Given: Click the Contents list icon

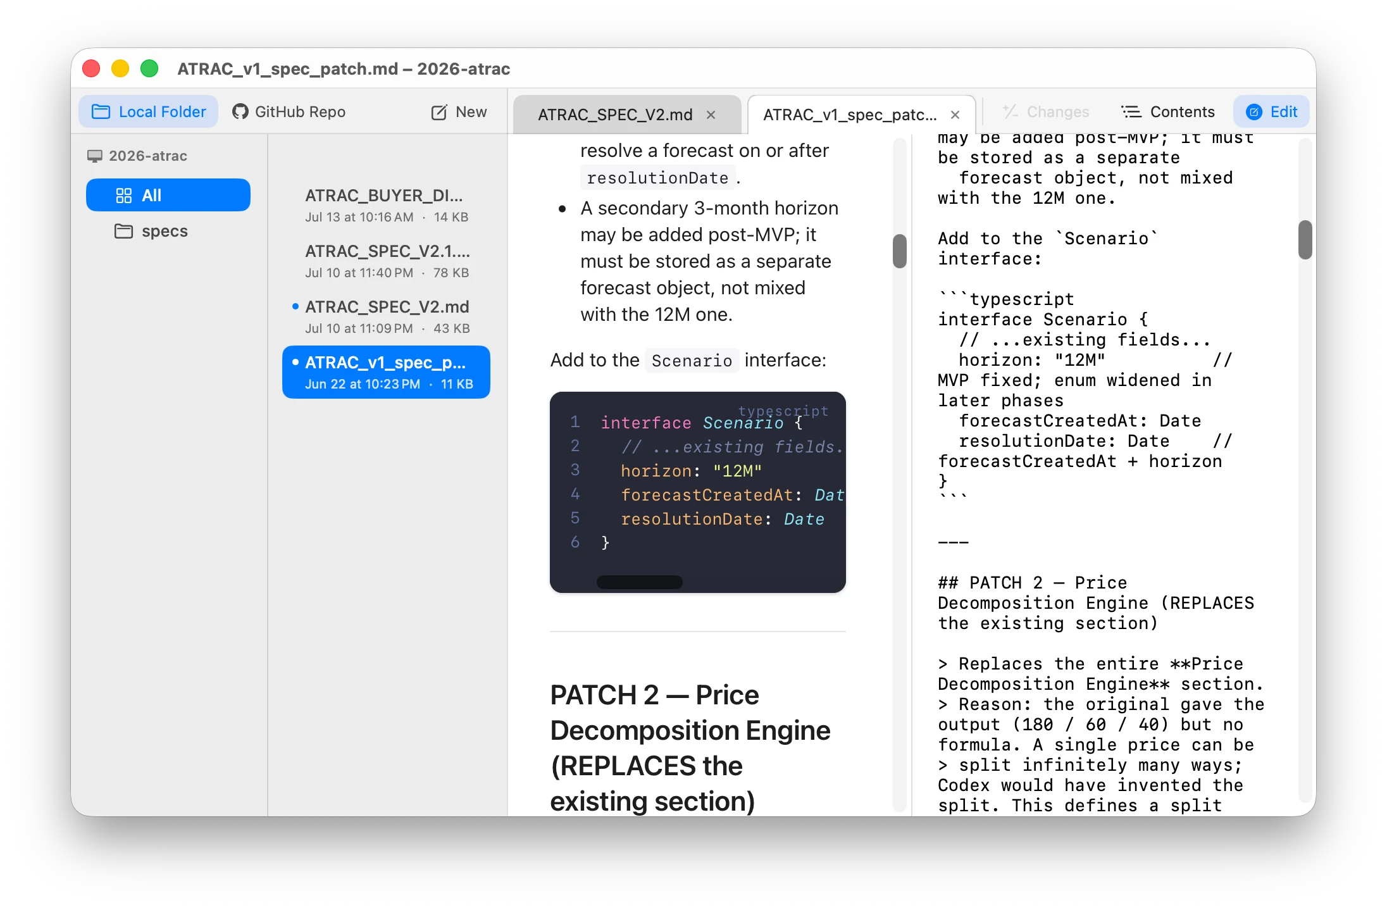Looking at the screenshot, I should (x=1131, y=112).
